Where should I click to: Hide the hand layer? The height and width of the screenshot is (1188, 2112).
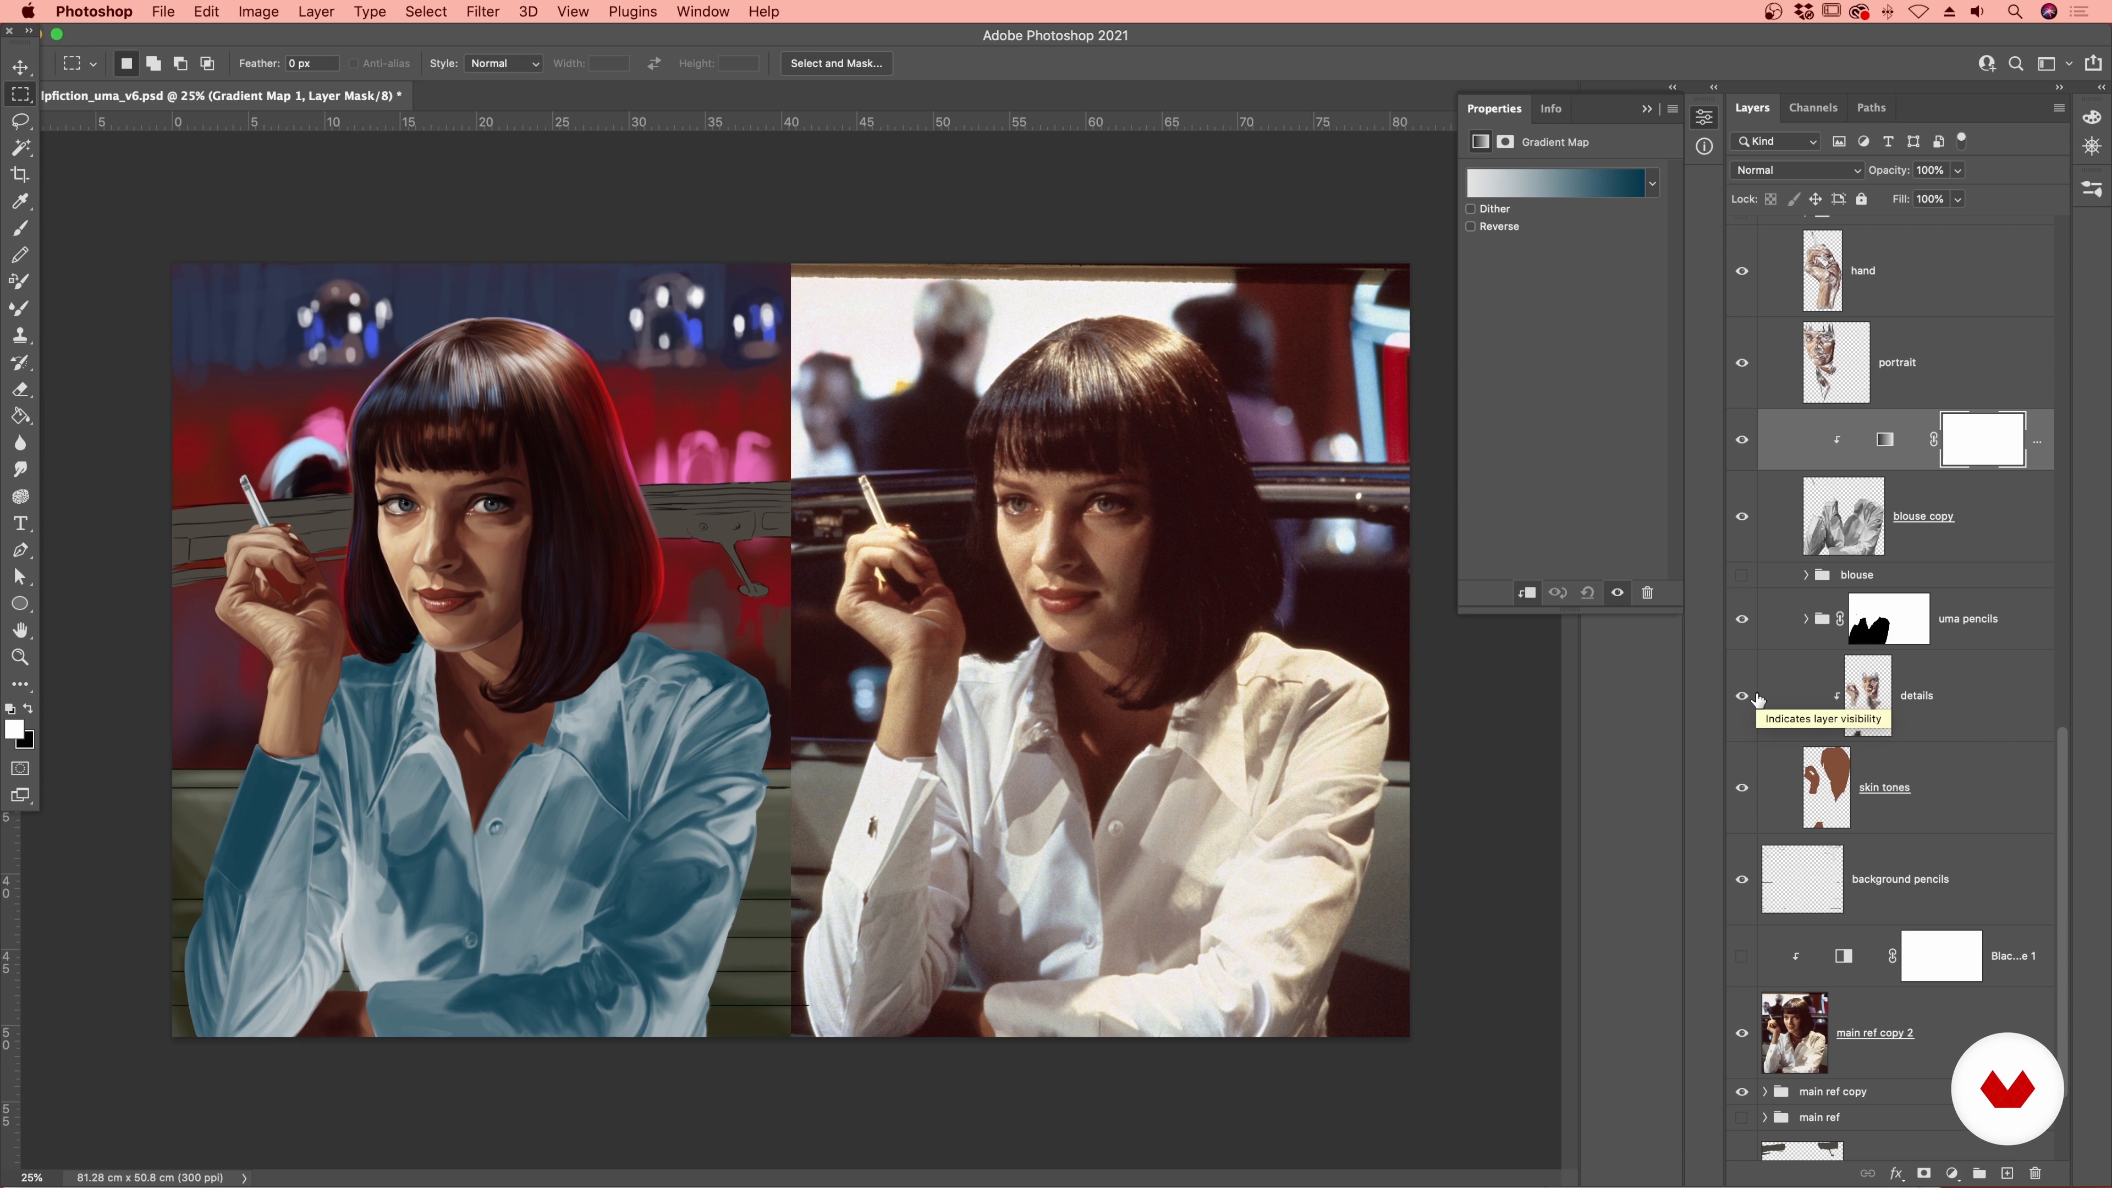click(1742, 271)
